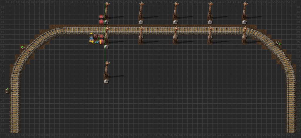Select the red combinator directly below the track
Viewport: 301px width, 138px height.
101,36
